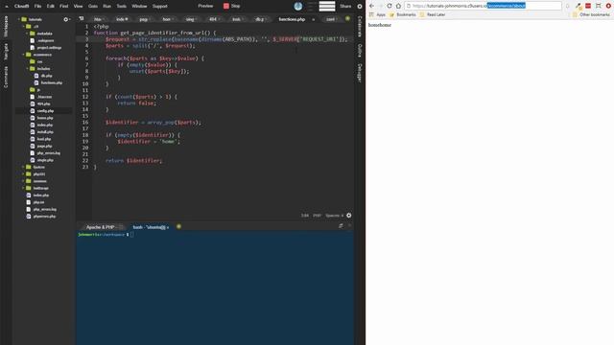The image size is (614, 345).
Task: Reload the browser page
Action: (x=390, y=6)
